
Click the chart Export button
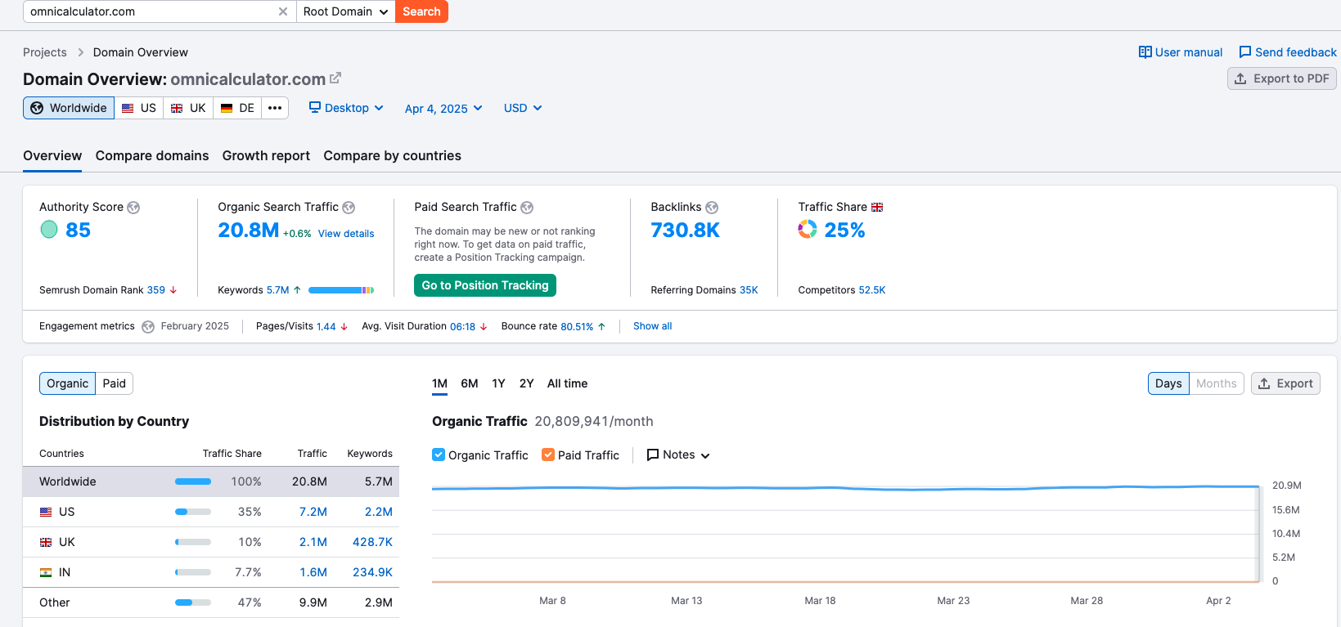(x=1285, y=383)
